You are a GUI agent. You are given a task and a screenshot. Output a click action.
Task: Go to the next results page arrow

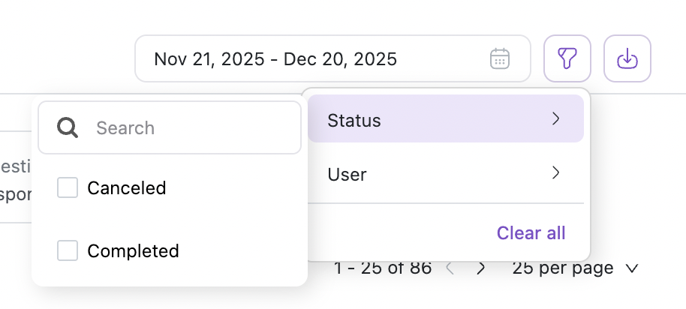481,268
